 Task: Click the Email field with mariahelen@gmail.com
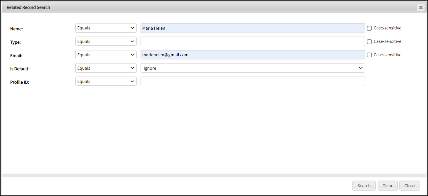click(253, 55)
